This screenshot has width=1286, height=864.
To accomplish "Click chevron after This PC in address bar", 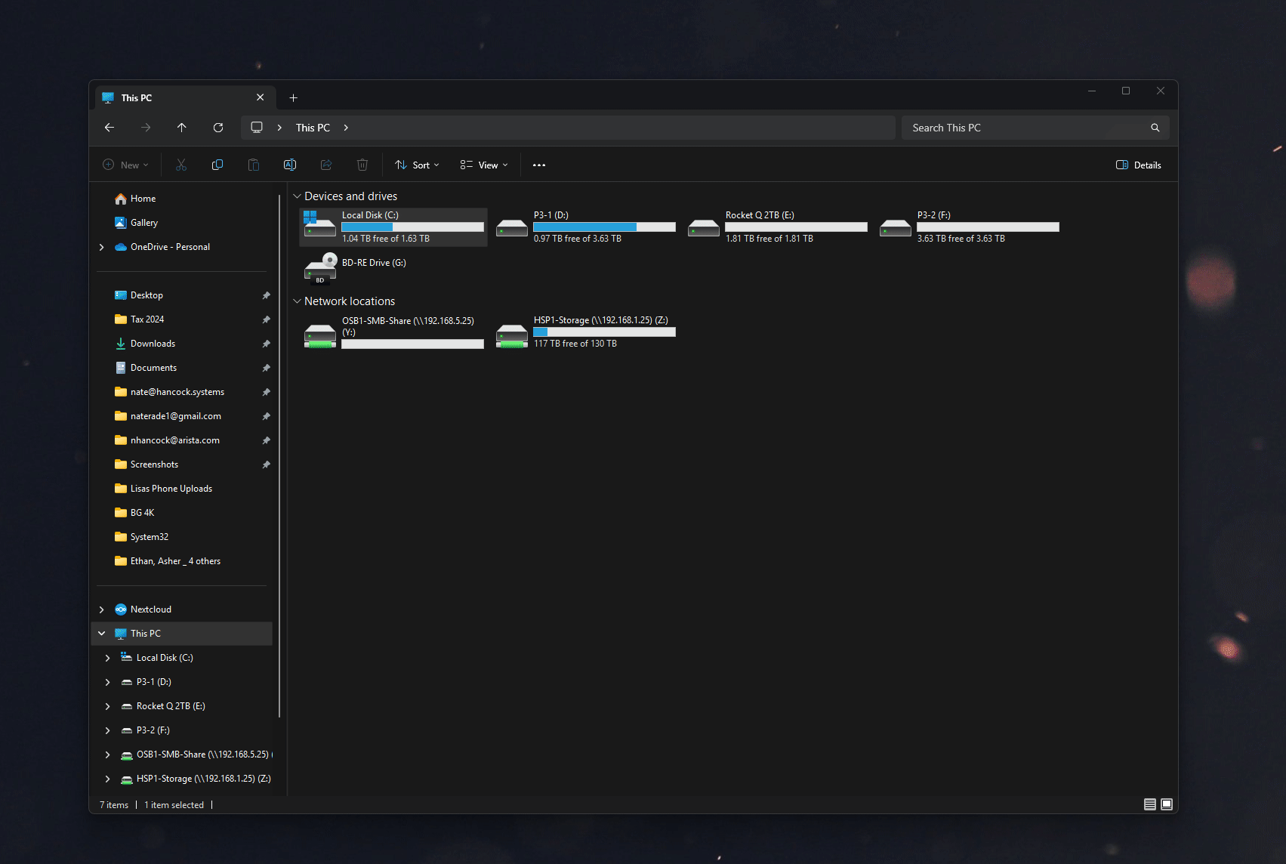I will tap(346, 128).
